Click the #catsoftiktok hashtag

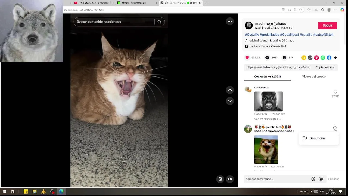323,35
